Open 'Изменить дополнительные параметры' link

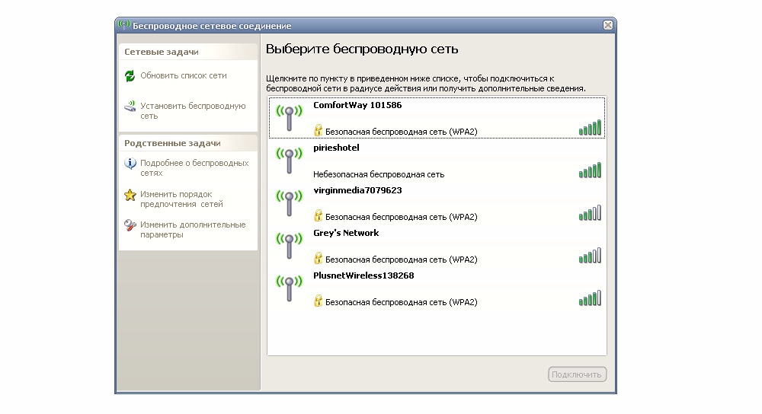[193, 230]
